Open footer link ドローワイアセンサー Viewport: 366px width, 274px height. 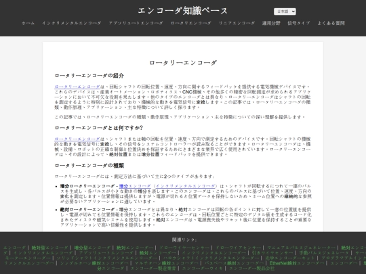coord(238,248)
